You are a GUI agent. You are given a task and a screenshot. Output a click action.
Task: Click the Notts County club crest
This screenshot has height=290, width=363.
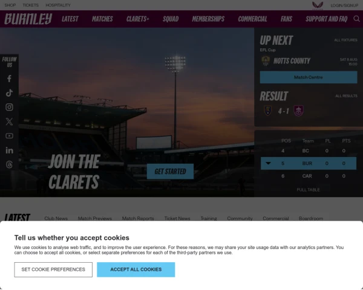[x=266, y=61]
